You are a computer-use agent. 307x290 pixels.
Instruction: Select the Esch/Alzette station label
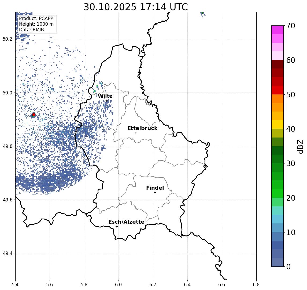point(126,222)
